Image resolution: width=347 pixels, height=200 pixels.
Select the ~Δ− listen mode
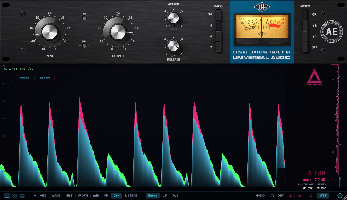311,196
